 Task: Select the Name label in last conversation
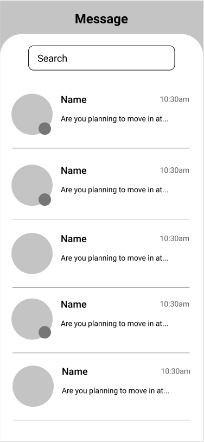[x=75, y=371]
